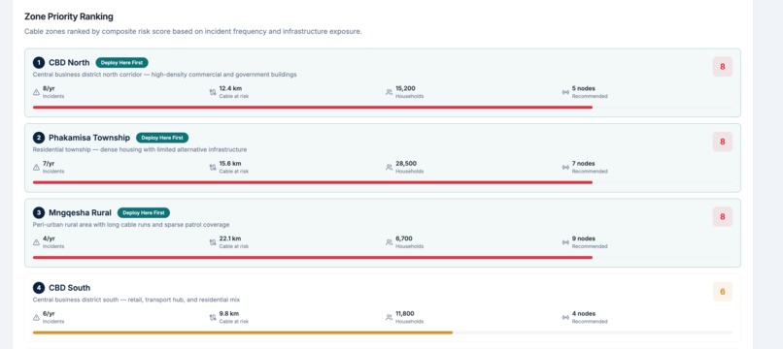Click CBD North red risk progress bar
Image resolution: width=783 pixels, height=349 pixels.
313,108
